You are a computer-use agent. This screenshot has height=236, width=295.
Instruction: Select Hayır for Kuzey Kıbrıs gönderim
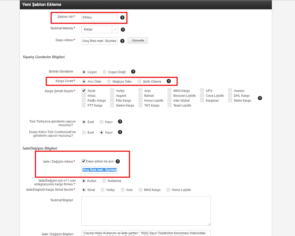pos(102,133)
